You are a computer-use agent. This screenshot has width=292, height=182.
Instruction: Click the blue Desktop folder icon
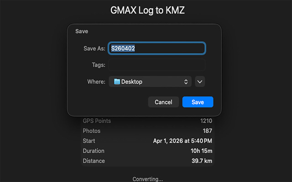coord(117,81)
